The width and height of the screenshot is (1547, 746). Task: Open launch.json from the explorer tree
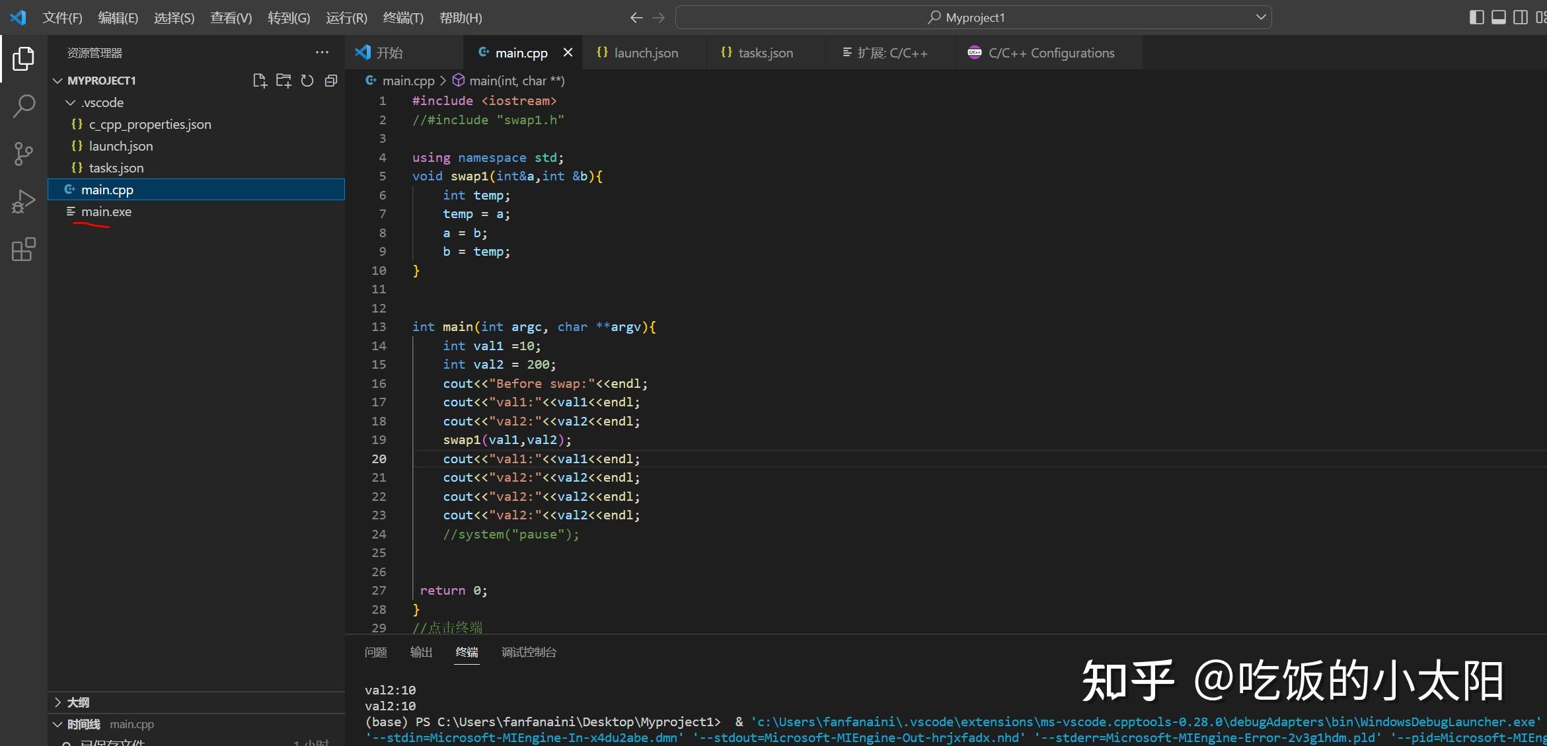pyautogui.click(x=196, y=146)
